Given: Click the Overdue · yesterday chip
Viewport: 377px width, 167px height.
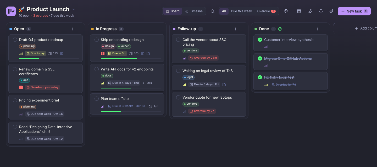Looking at the screenshot, I should click(x=42, y=87).
